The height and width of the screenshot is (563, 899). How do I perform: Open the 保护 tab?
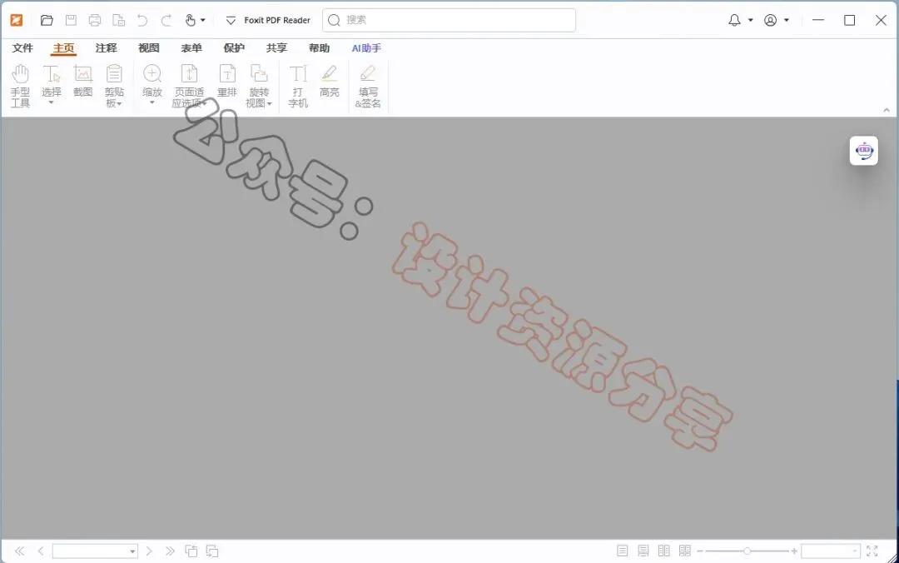coord(234,48)
